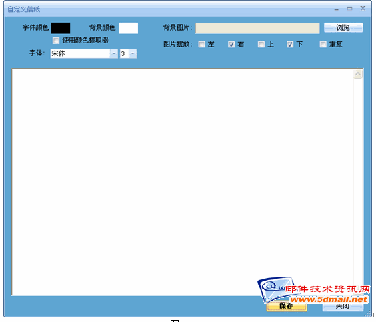Click the 保存 save button
Screen dimensions: 376x322
(x=287, y=306)
